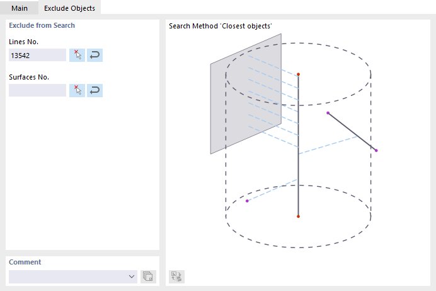Screen dimensions: 436x291
Task: Switch to the Main tab
Action: pyautogui.click(x=20, y=8)
